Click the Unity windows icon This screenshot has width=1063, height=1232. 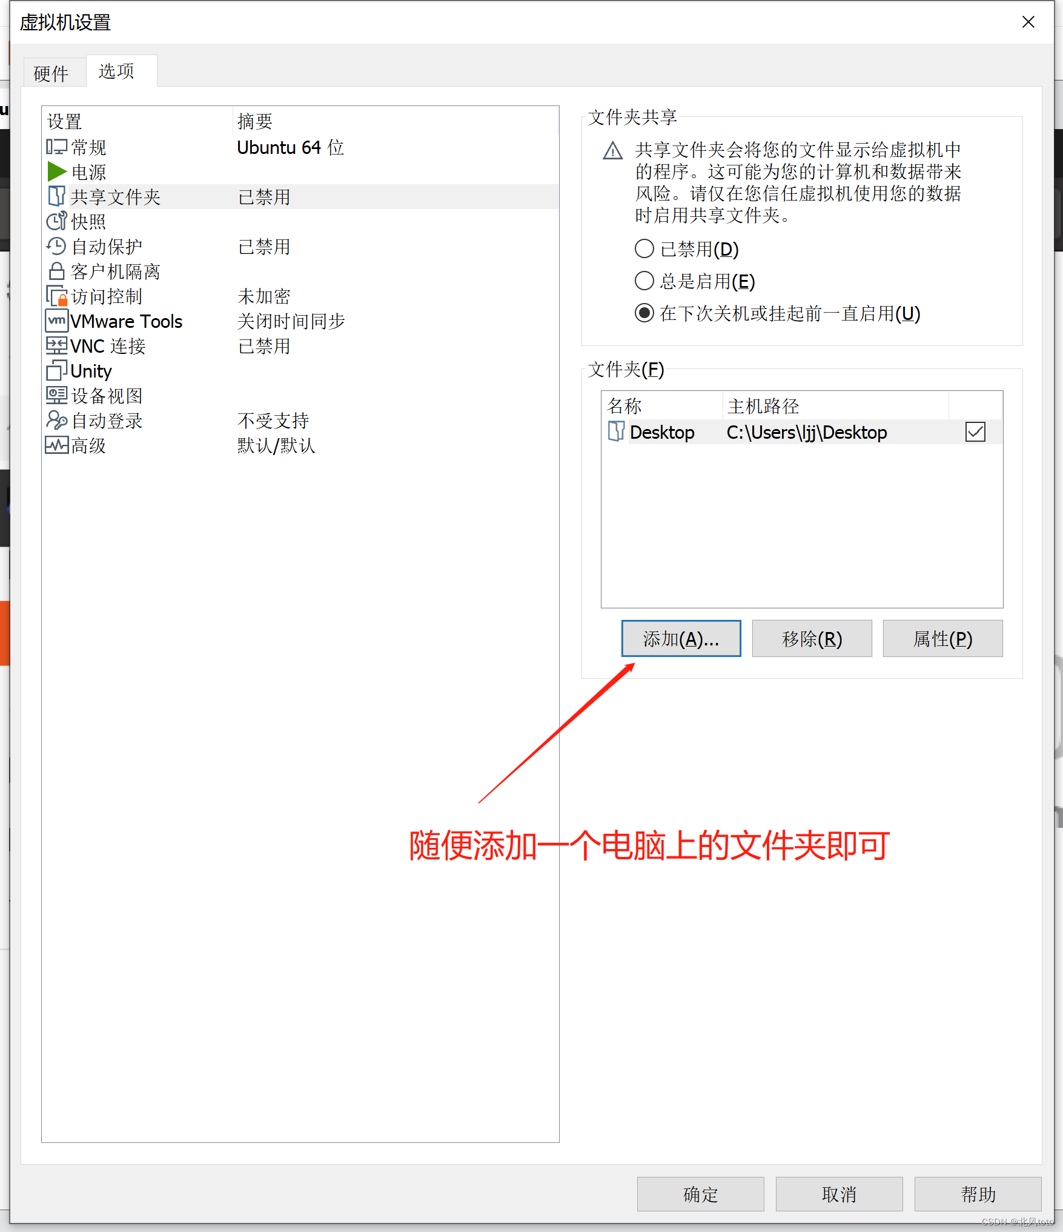[56, 370]
